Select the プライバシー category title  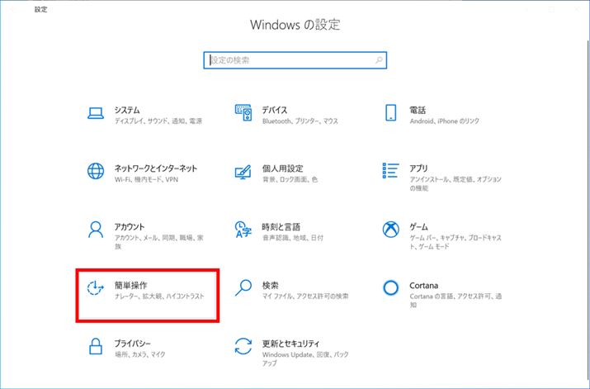(132, 343)
